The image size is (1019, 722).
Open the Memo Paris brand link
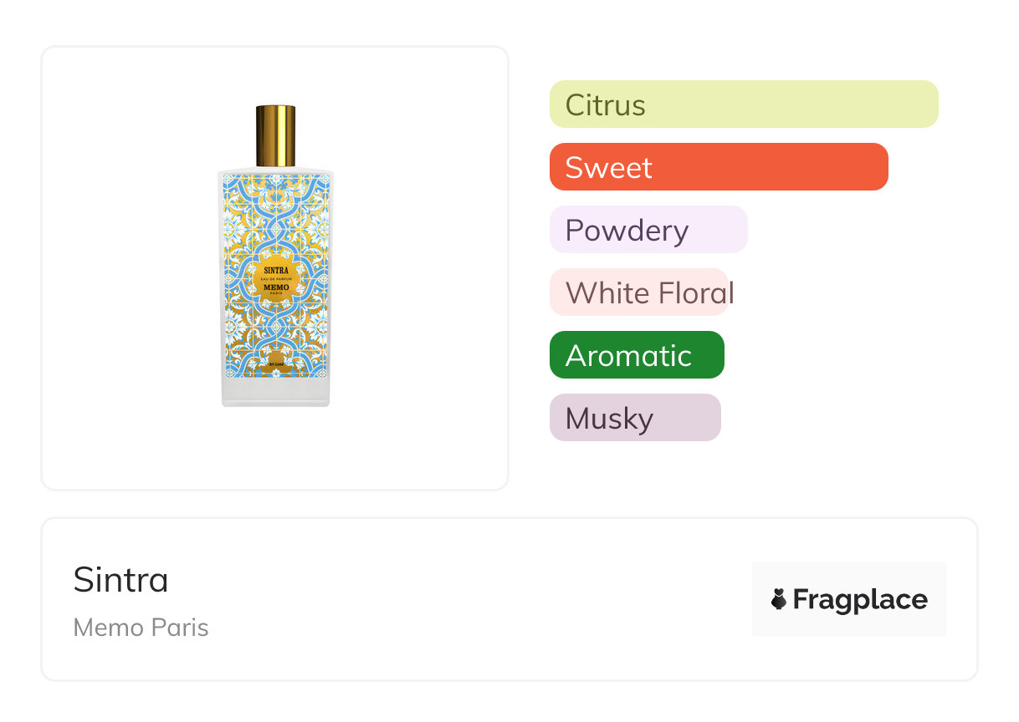(x=141, y=628)
